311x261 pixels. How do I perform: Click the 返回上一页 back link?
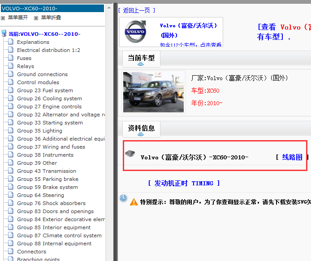pos(137,10)
